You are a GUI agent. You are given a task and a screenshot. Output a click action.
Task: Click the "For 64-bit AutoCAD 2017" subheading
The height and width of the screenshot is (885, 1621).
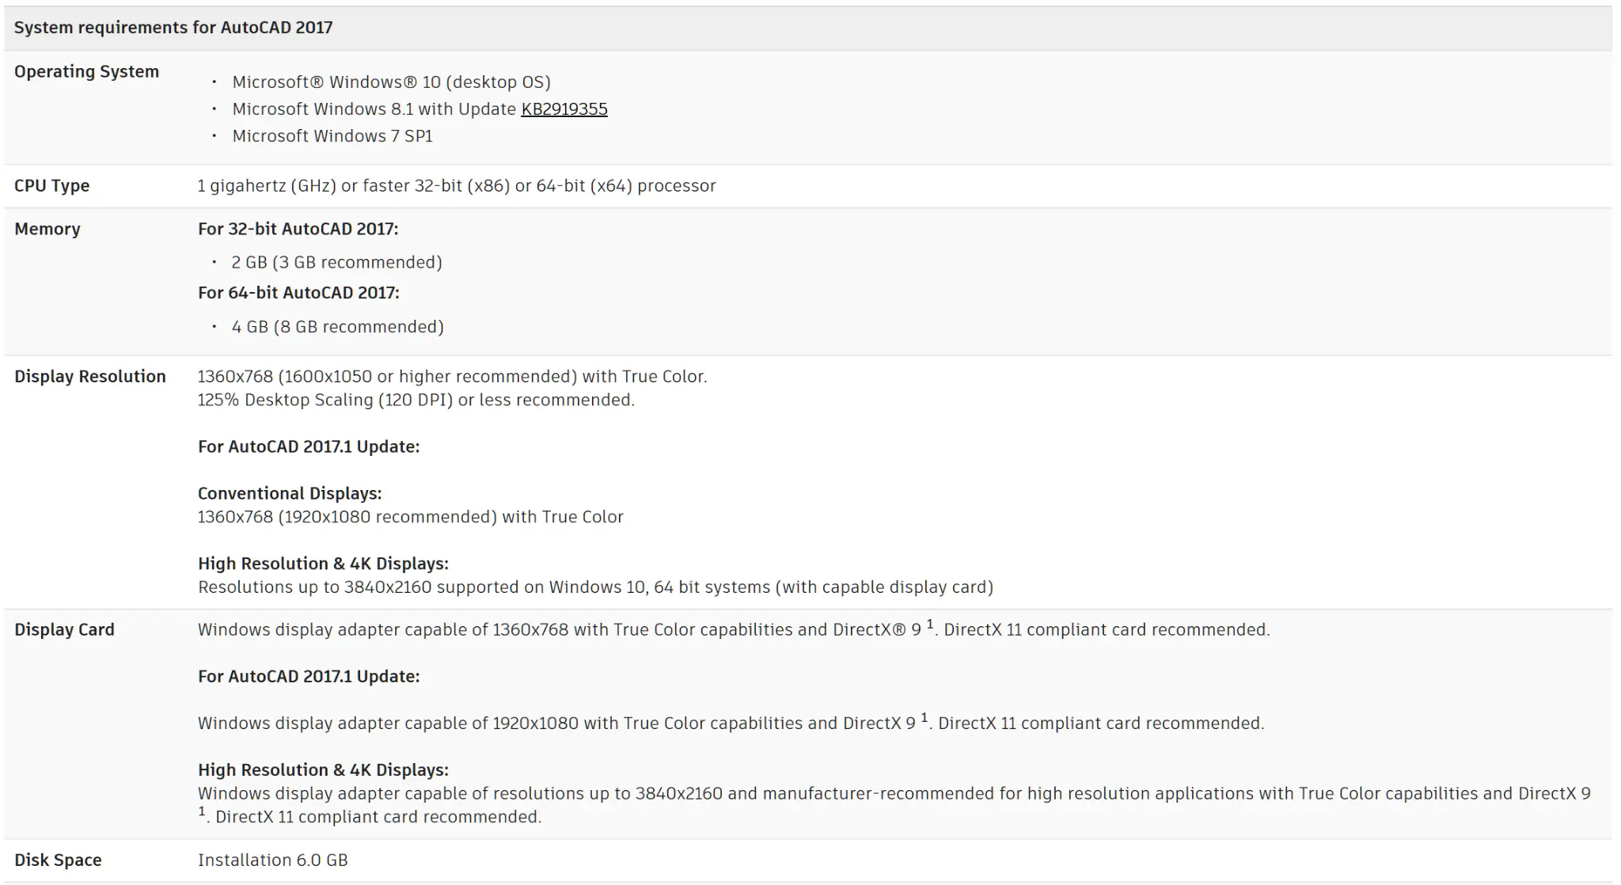click(298, 293)
